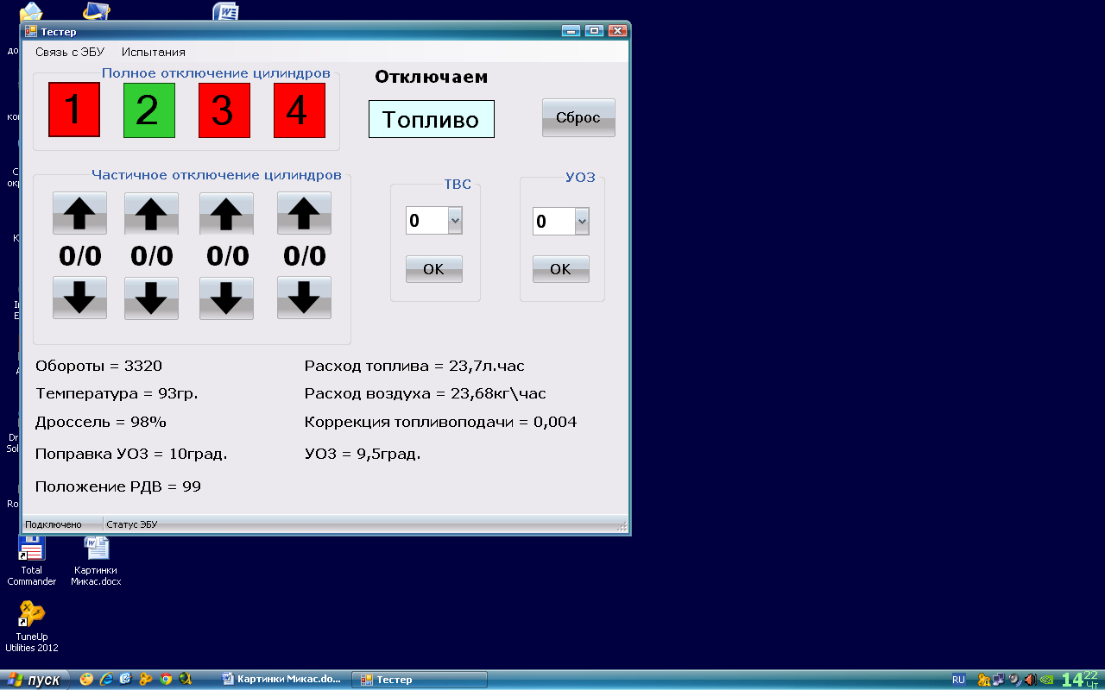The image size is (1105, 690).
Task: Click the Коррекция топливоподачи reading
Action: (x=440, y=422)
